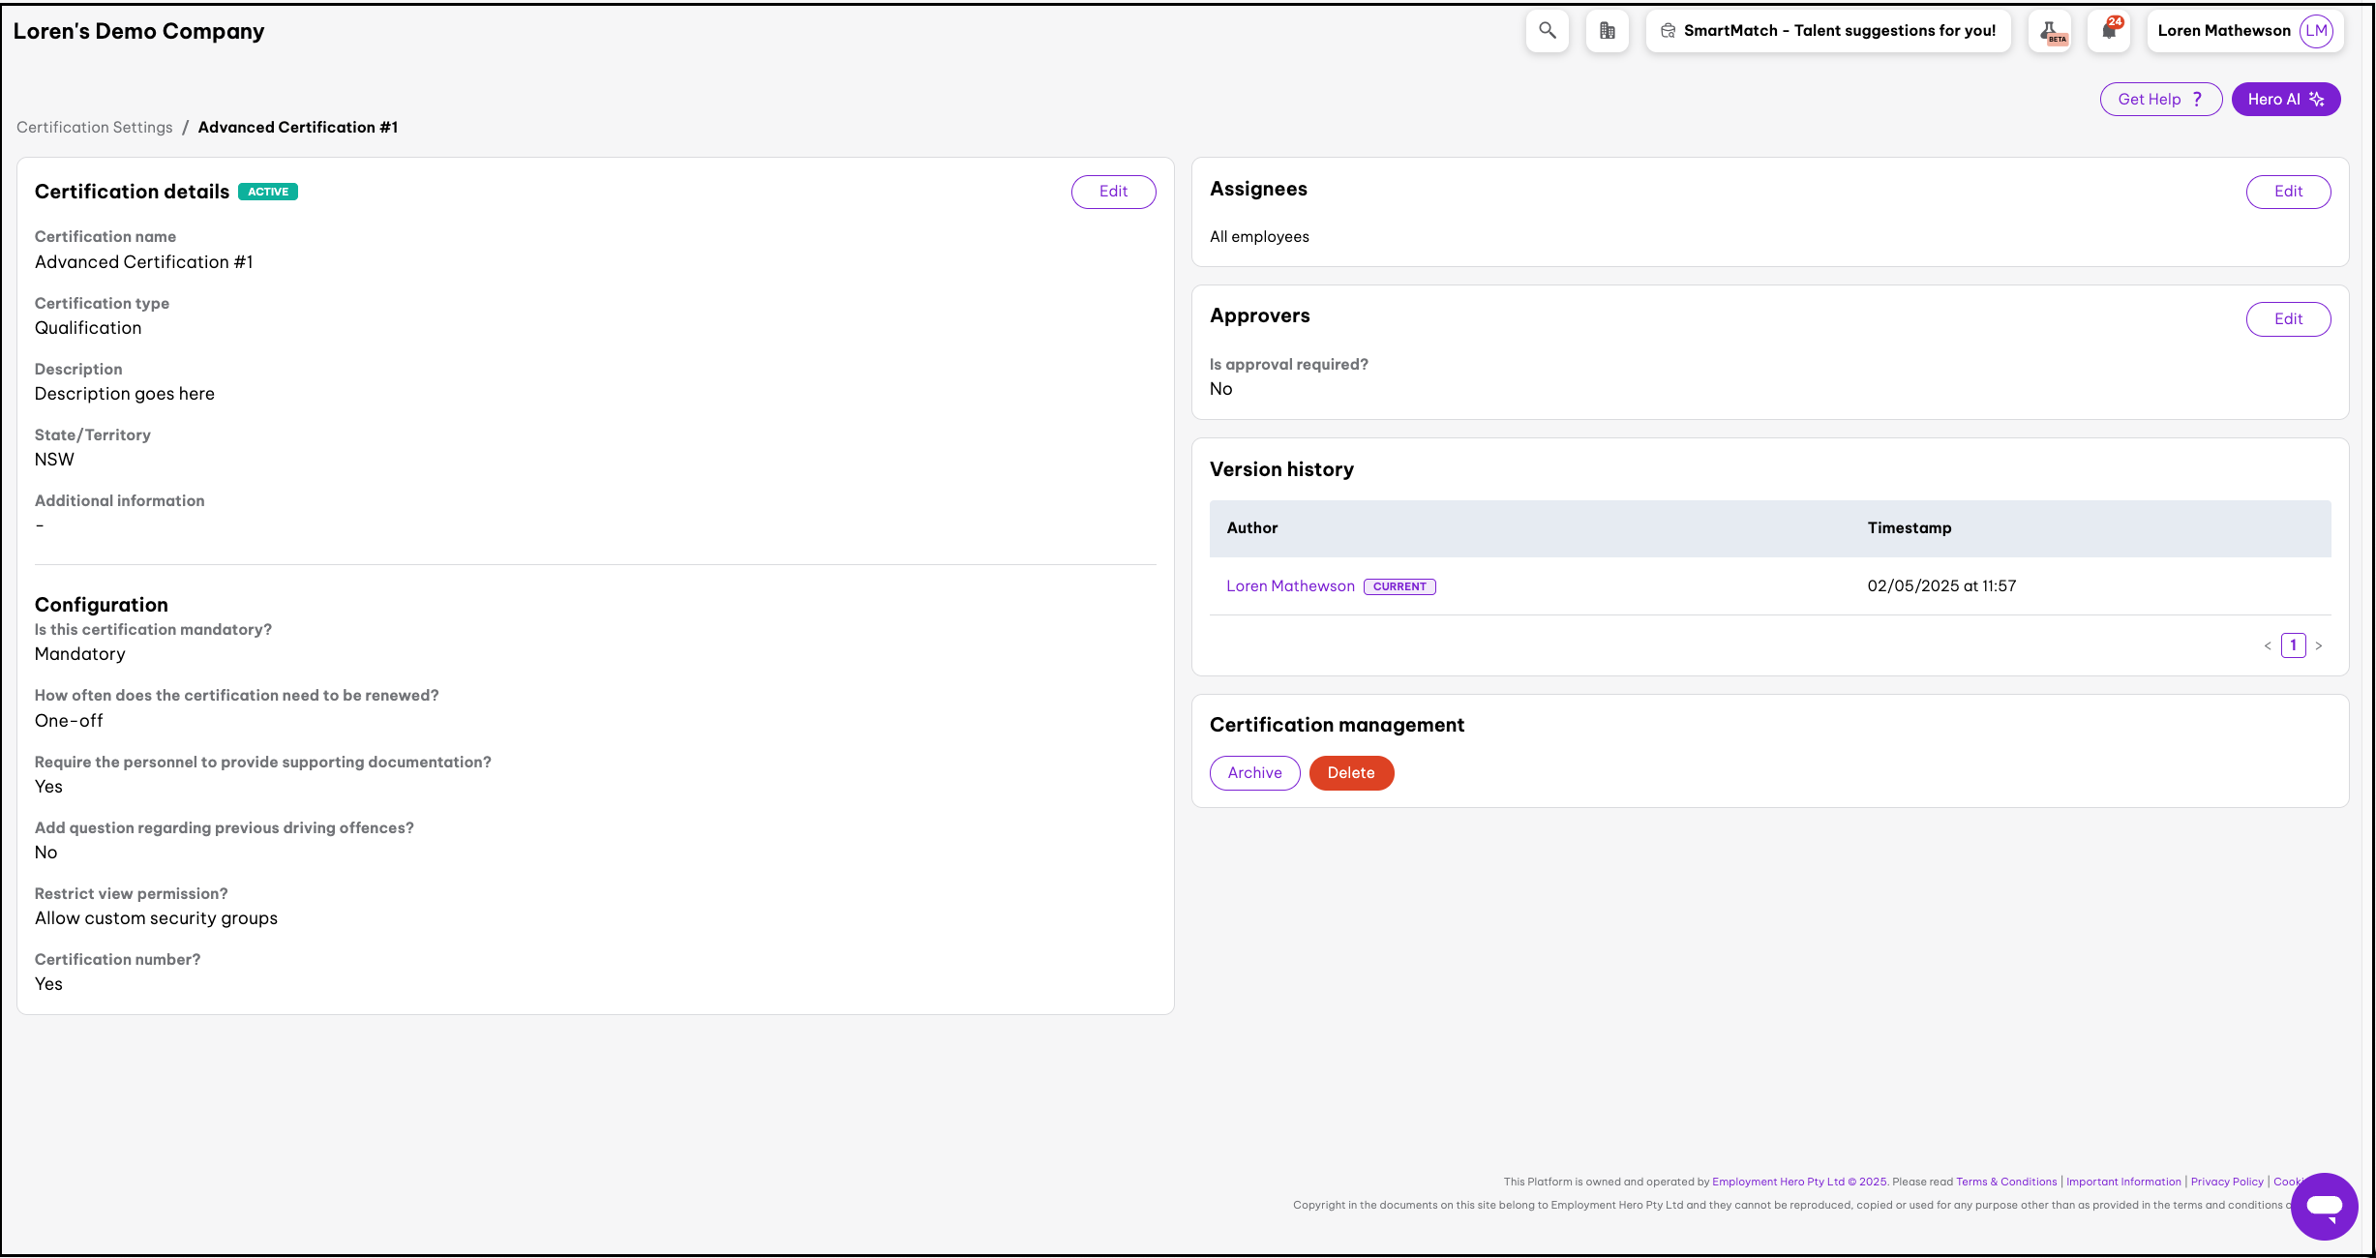The width and height of the screenshot is (2376, 1258).
Task: Edit the Approvers section
Action: [x=2288, y=319]
